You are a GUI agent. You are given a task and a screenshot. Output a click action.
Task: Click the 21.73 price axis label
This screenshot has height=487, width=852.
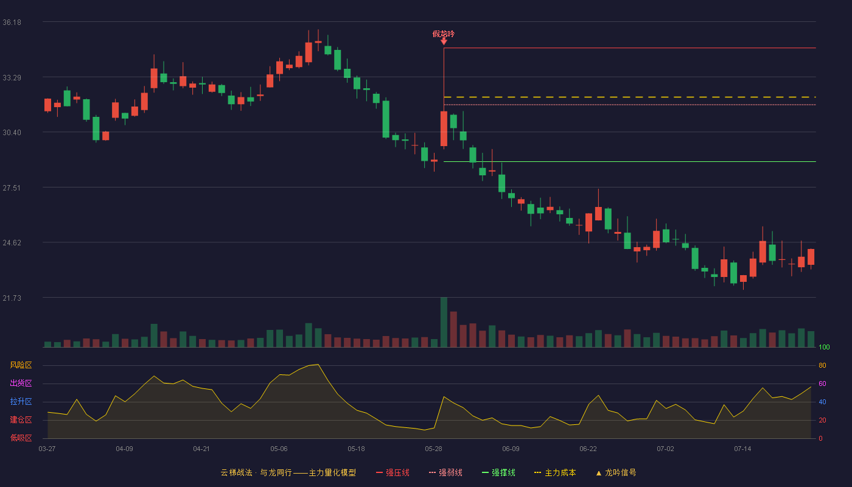coord(12,298)
